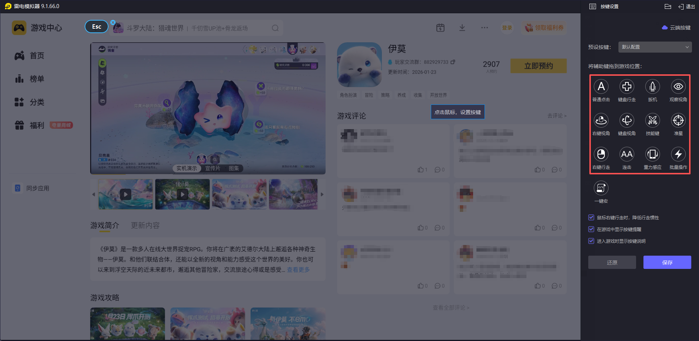Open the three-dot more options menu

[x=485, y=28]
